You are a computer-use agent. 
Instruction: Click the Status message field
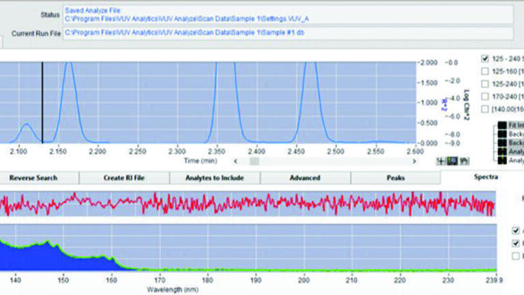click(x=288, y=15)
